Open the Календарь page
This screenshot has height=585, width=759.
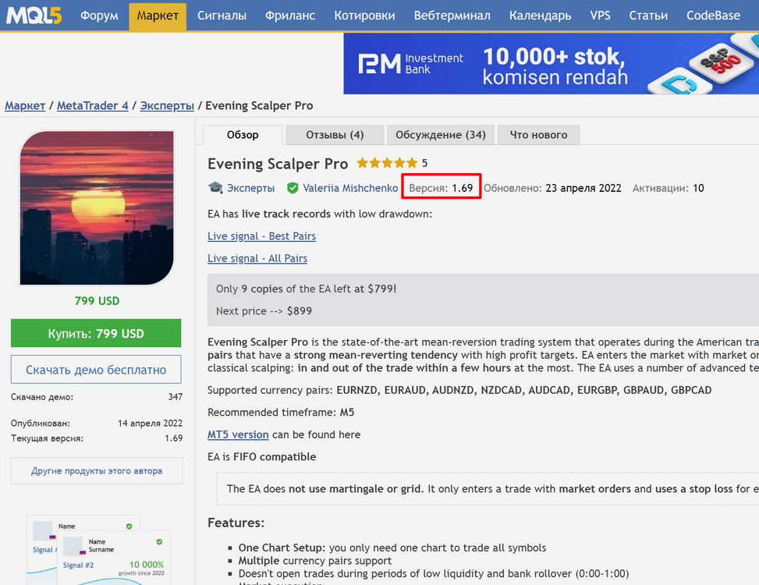coord(541,16)
